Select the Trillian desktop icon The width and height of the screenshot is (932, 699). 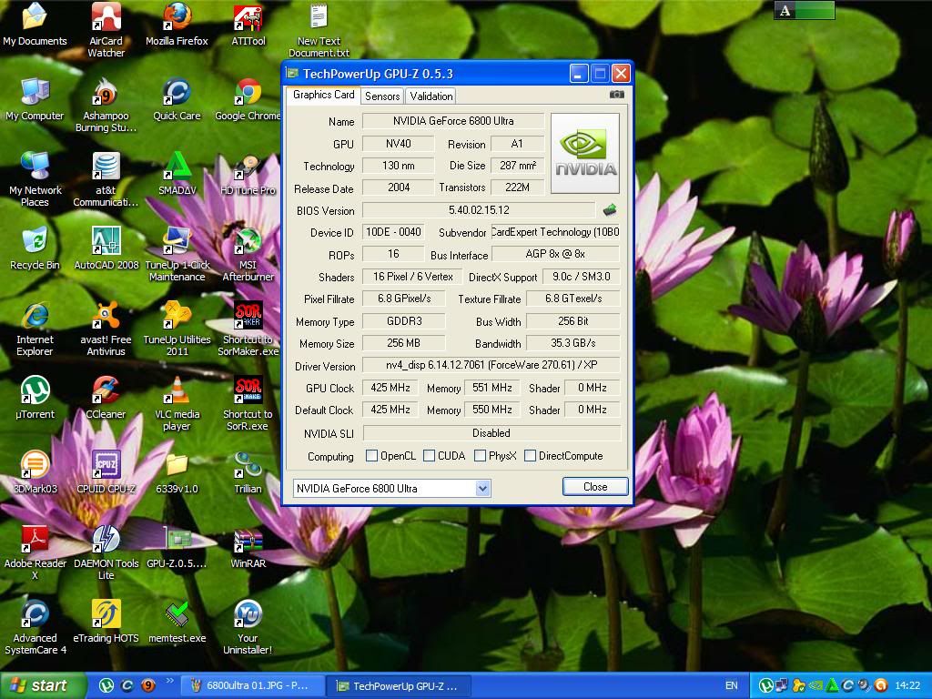(248, 472)
